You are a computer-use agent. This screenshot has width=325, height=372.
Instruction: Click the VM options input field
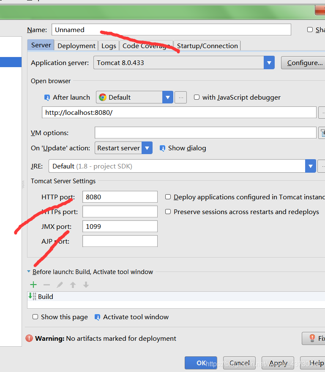205,133
